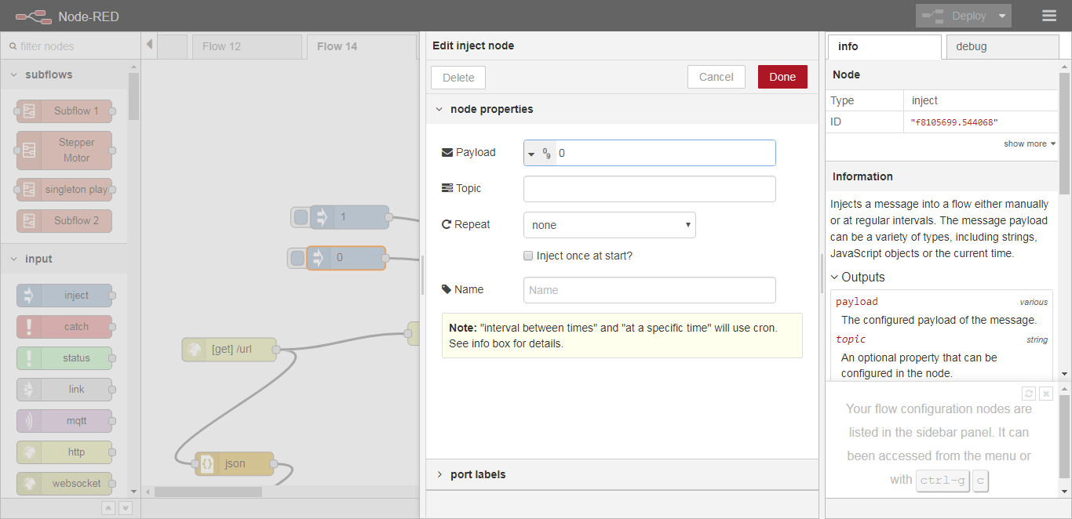Refresh the tip with cycle icon
The width and height of the screenshot is (1072, 519).
point(1029,394)
